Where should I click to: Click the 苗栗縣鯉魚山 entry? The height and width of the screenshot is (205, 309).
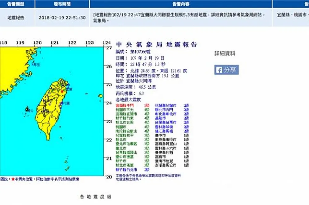point(133,153)
